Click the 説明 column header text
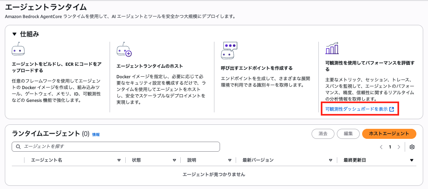This screenshot has width=428, height=189. (x=192, y=160)
